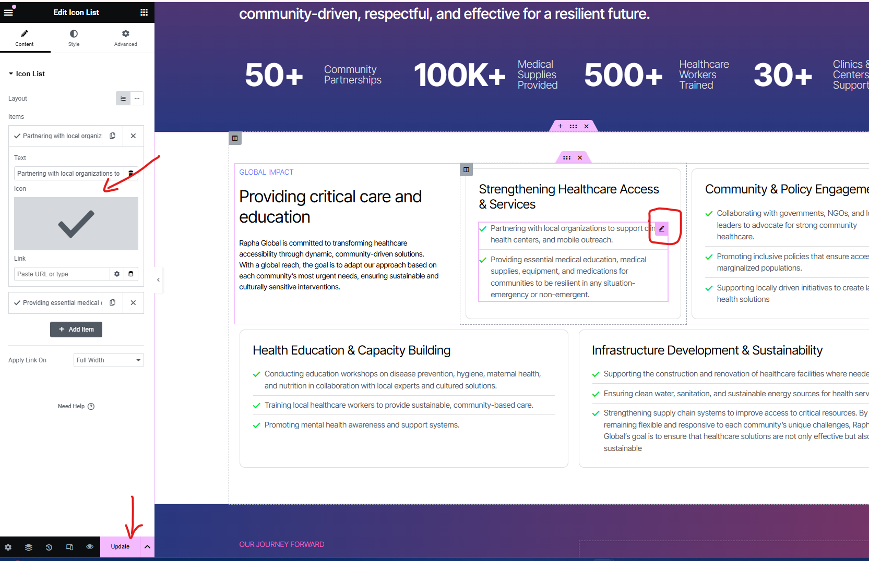Switch to the Advanced tab
This screenshot has width=869, height=561.
coord(126,38)
